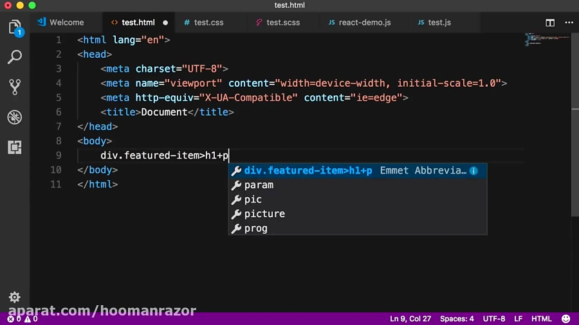
Task: Open the Extensions view icon
Action: pyautogui.click(x=14, y=147)
